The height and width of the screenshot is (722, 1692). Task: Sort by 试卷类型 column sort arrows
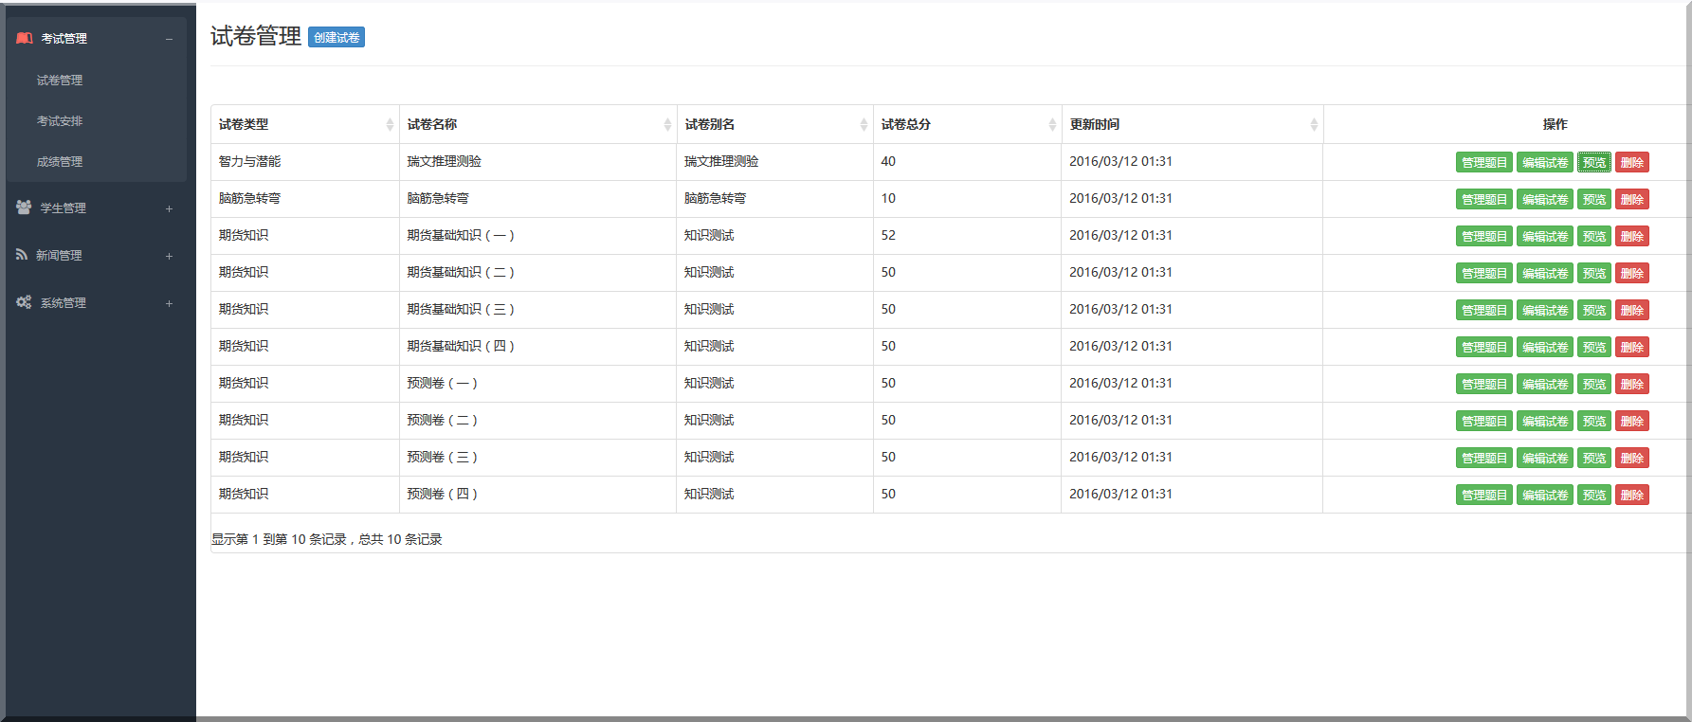point(390,125)
